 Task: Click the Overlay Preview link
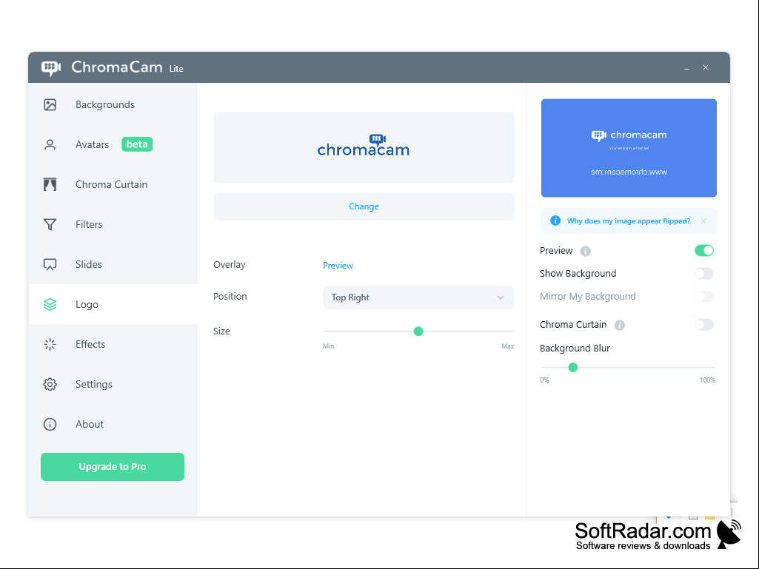(338, 266)
